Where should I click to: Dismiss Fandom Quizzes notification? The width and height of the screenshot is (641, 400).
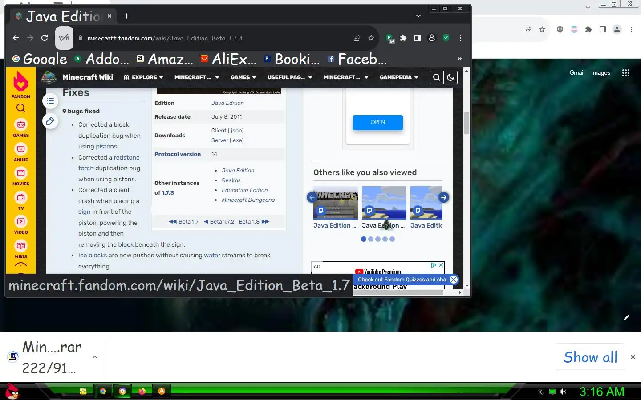(x=453, y=280)
